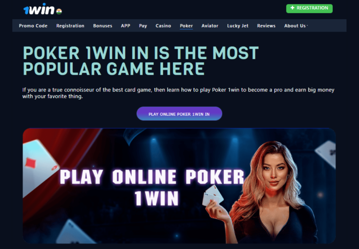359x249 pixels.
Task: Go to the Lucky Jet page
Action: [238, 26]
